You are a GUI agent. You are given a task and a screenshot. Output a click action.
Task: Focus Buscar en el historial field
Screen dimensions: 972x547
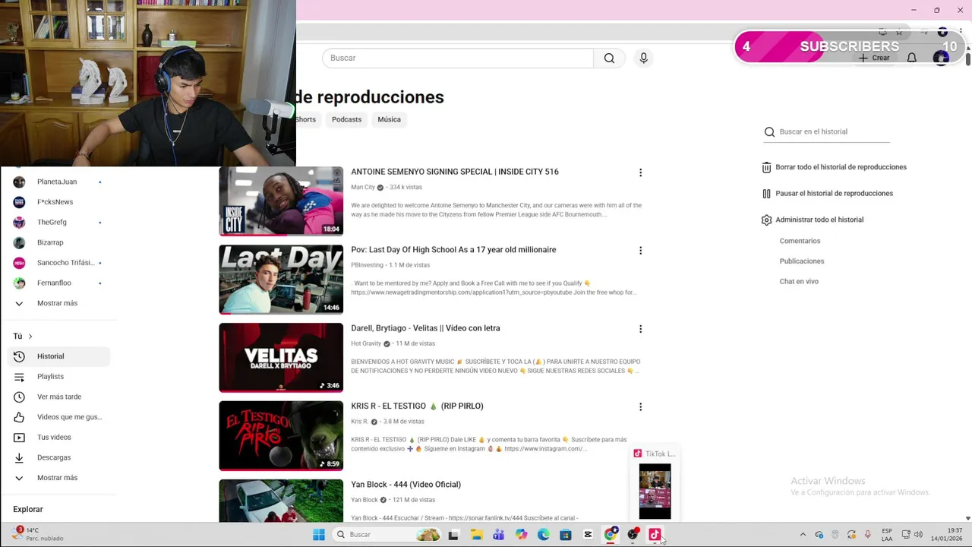(x=826, y=132)
